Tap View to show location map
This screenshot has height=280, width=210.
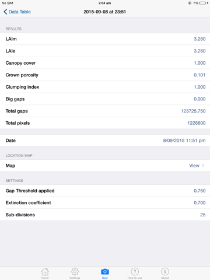(x=194, y=166)
